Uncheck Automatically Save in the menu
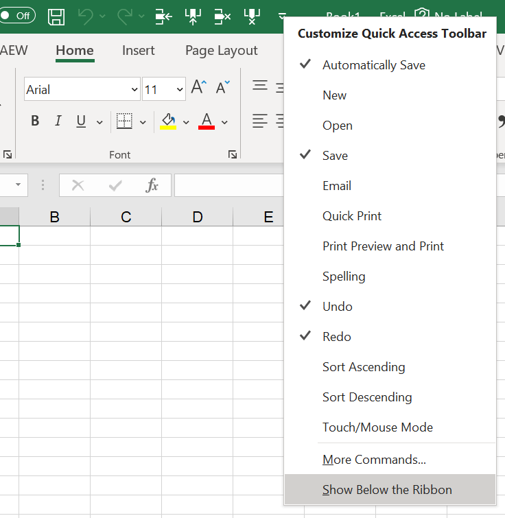The height and width of the screenshot is (518, 505). click(373, 65)
